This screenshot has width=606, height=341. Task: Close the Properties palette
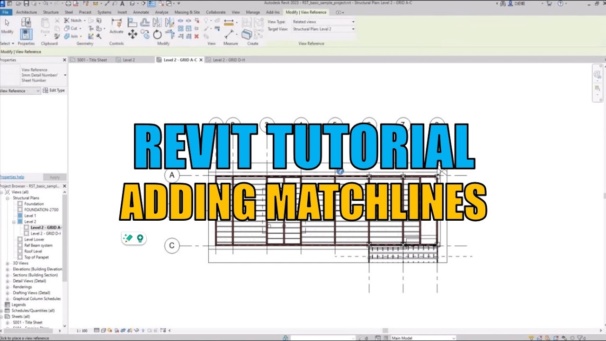coord(64,60)
